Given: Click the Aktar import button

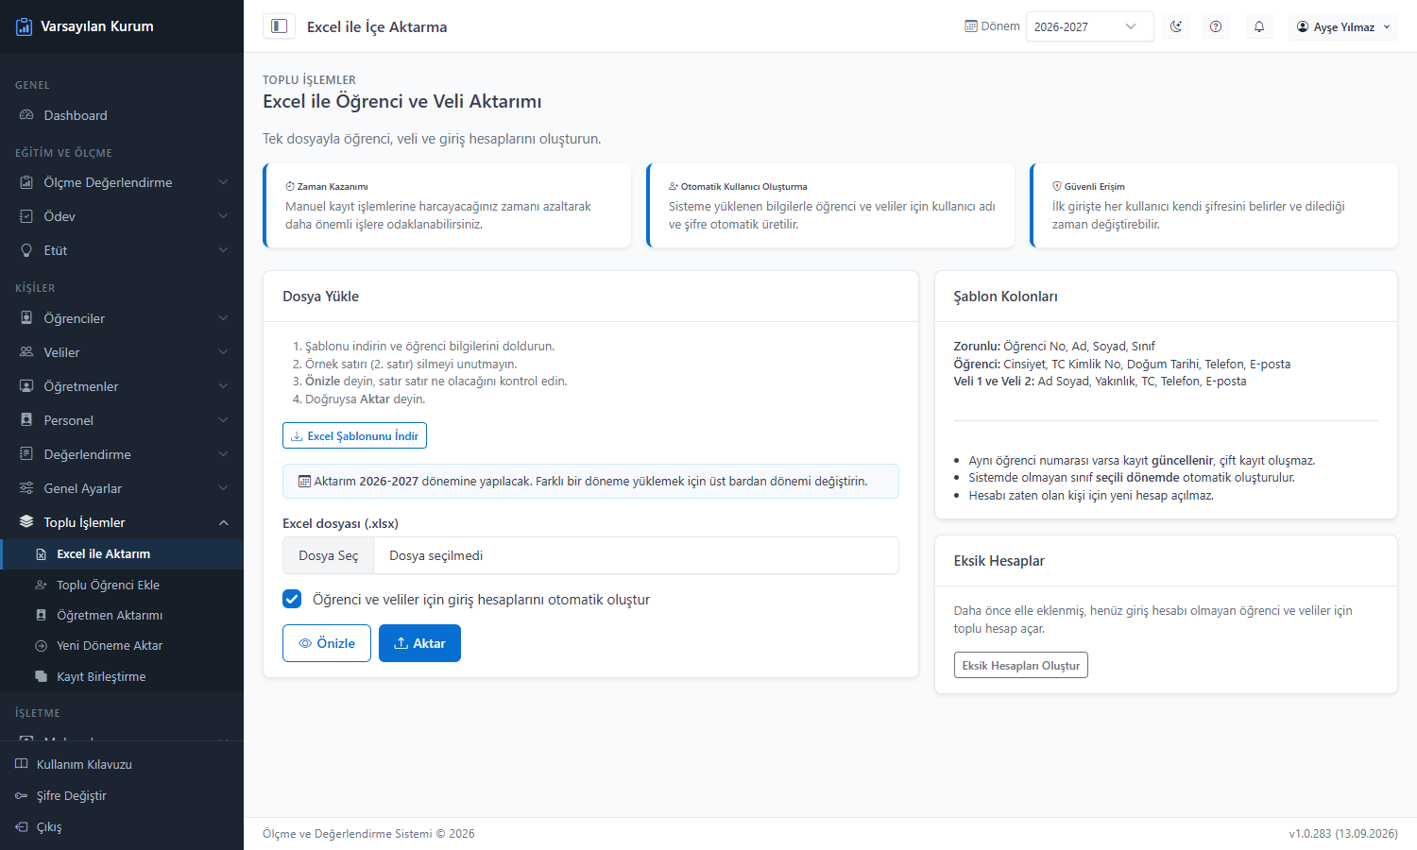Looking at the screenshot, I should (x=419, y=643).
